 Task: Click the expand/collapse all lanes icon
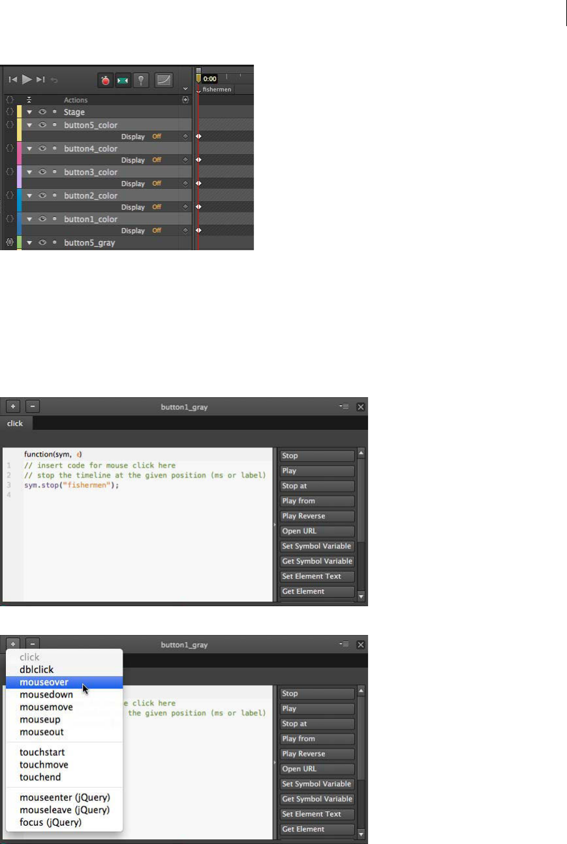click(29, 100)
